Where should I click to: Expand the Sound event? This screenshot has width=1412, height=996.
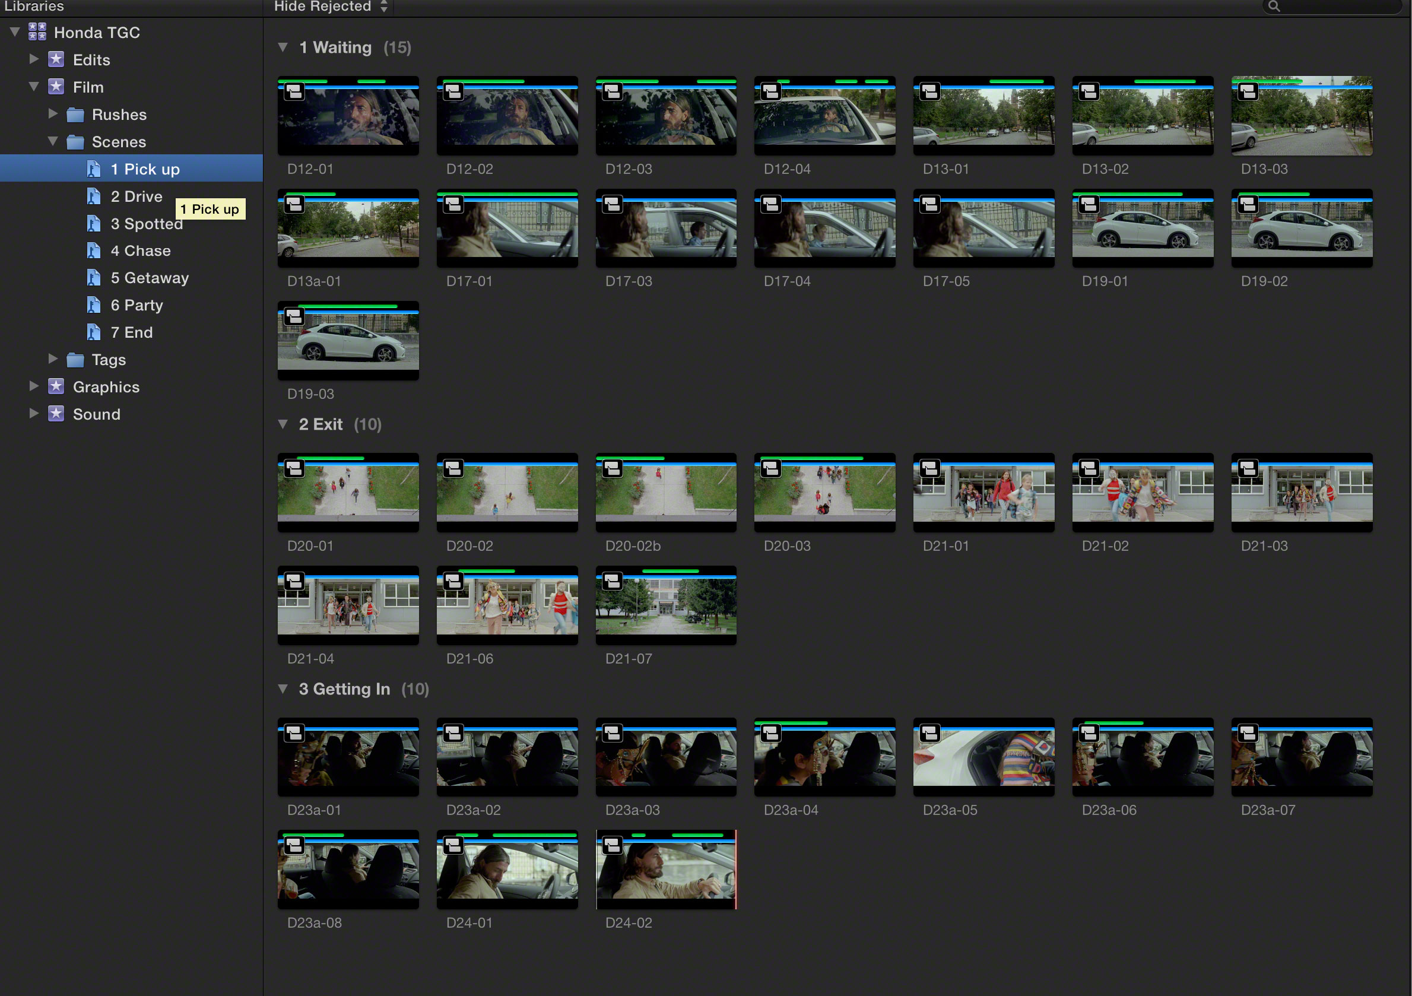(x=34, y=413)
